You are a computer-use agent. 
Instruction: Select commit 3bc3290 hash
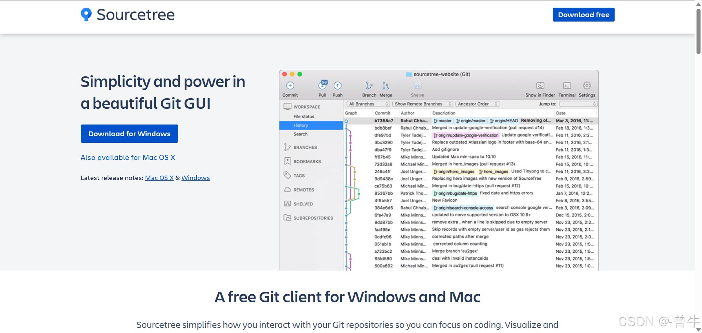[x=384, y=143]
